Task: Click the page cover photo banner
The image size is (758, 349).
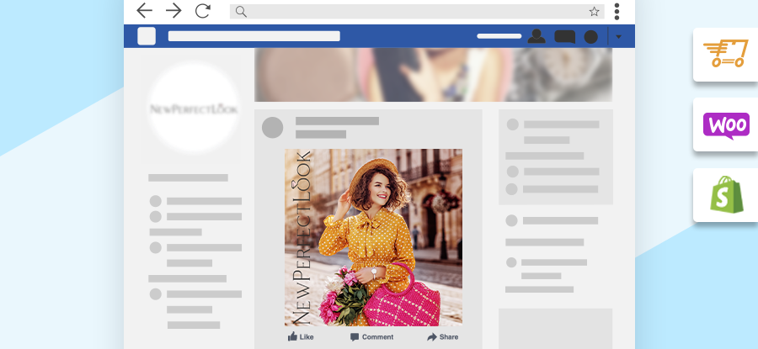Action: (433, 75)
